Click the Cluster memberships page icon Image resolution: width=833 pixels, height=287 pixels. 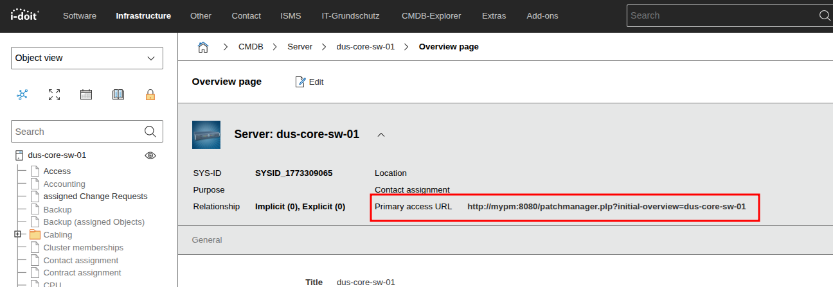(x=35, y=248)
